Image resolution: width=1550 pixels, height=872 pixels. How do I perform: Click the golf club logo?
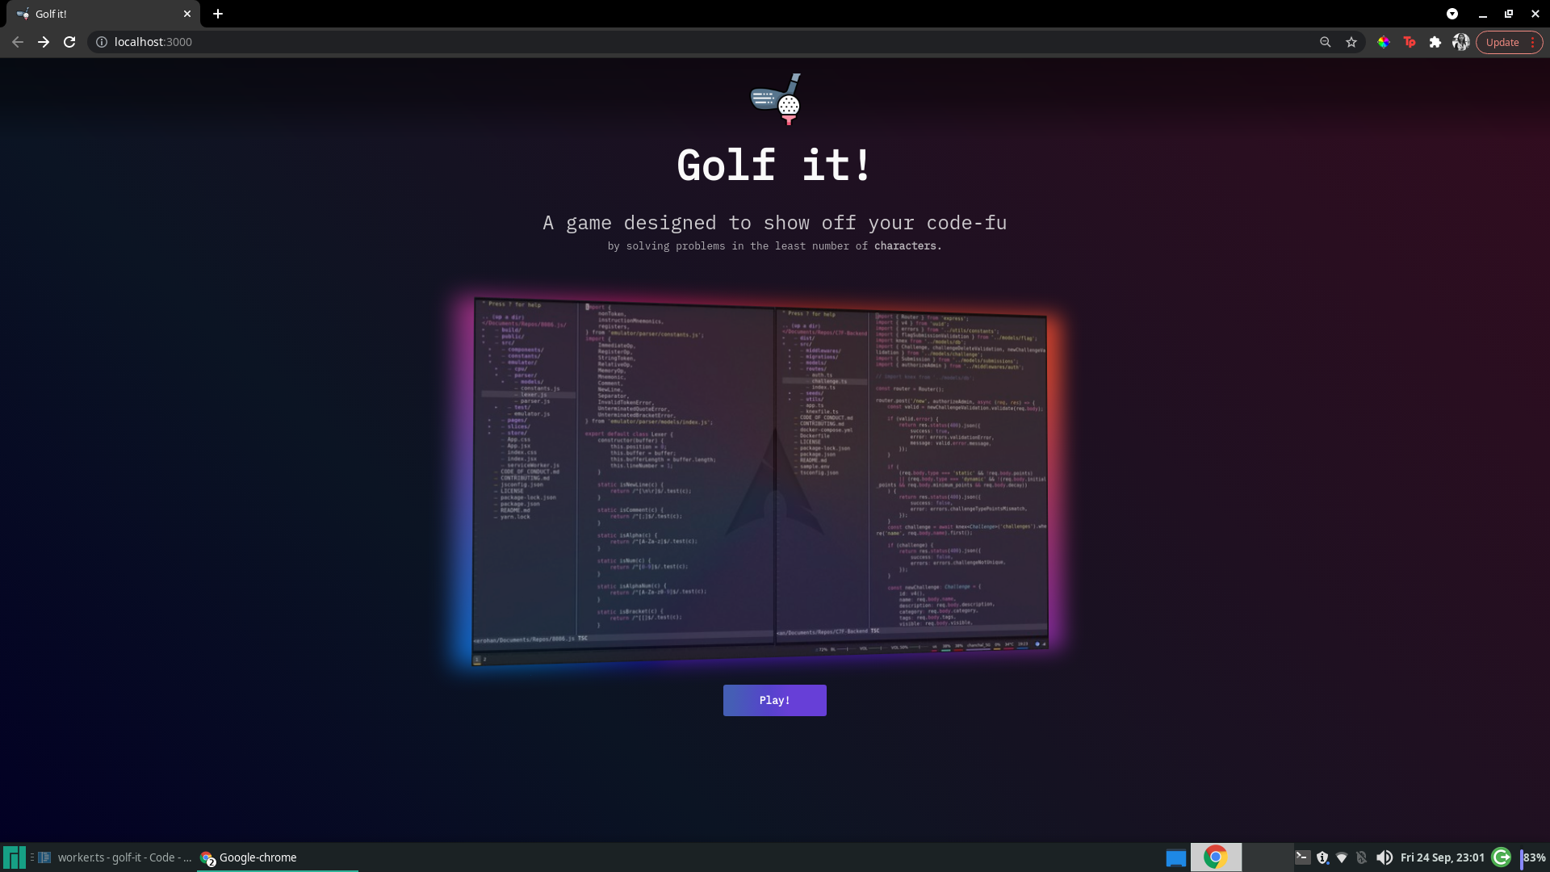click(x=776, y=99)
